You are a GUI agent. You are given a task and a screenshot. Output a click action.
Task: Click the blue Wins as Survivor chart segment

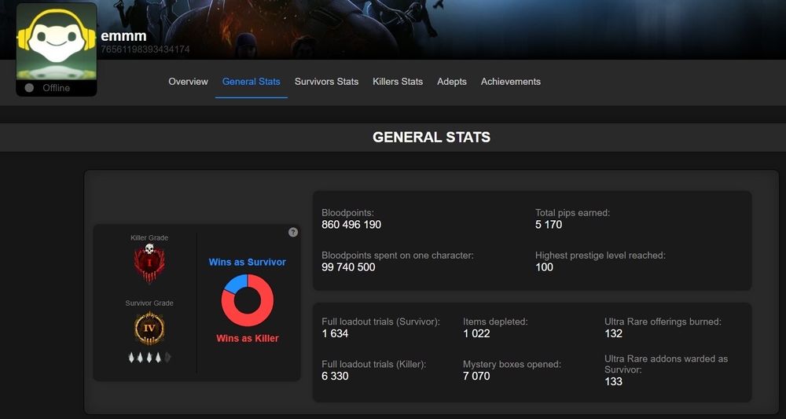pyautogui.click(x=236, y=284)
